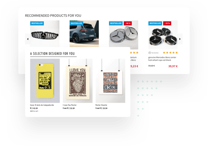Open the I Love You Poster title
This screenshot has width=208, height=146.
(70, 105)
